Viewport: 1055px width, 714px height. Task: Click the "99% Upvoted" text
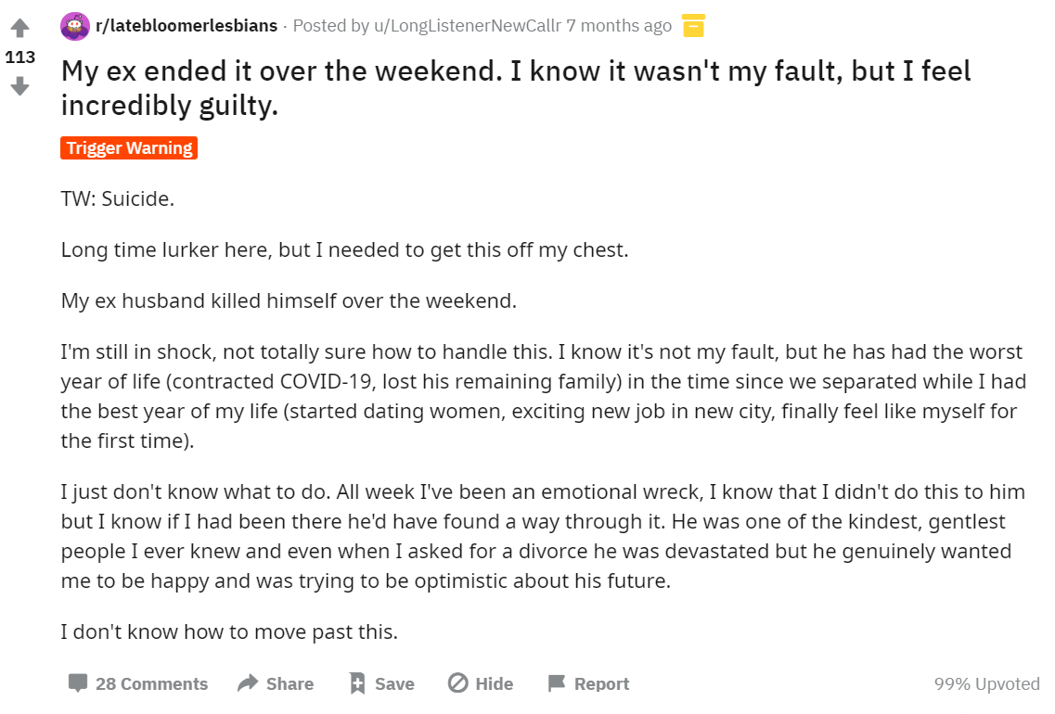coord(986,683)
